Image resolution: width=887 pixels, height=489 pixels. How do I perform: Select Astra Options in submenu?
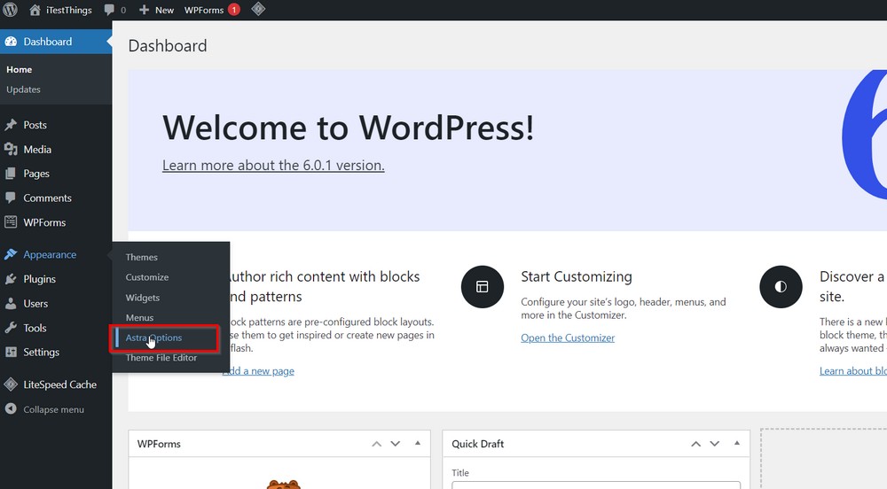[153, 338]
